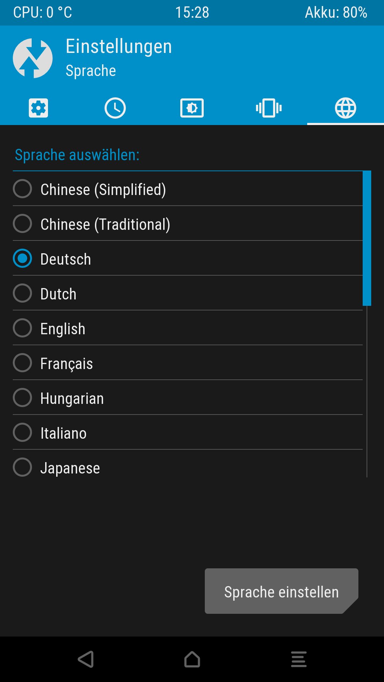Open the vibration settings tab
This screenshot has width=384, height=682.
coord(269,108)
